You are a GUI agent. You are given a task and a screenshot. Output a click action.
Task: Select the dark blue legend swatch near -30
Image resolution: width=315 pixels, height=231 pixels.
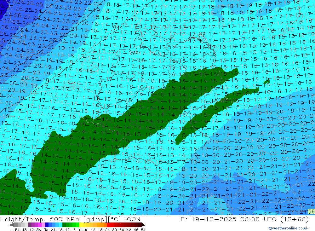coord(47,225)
